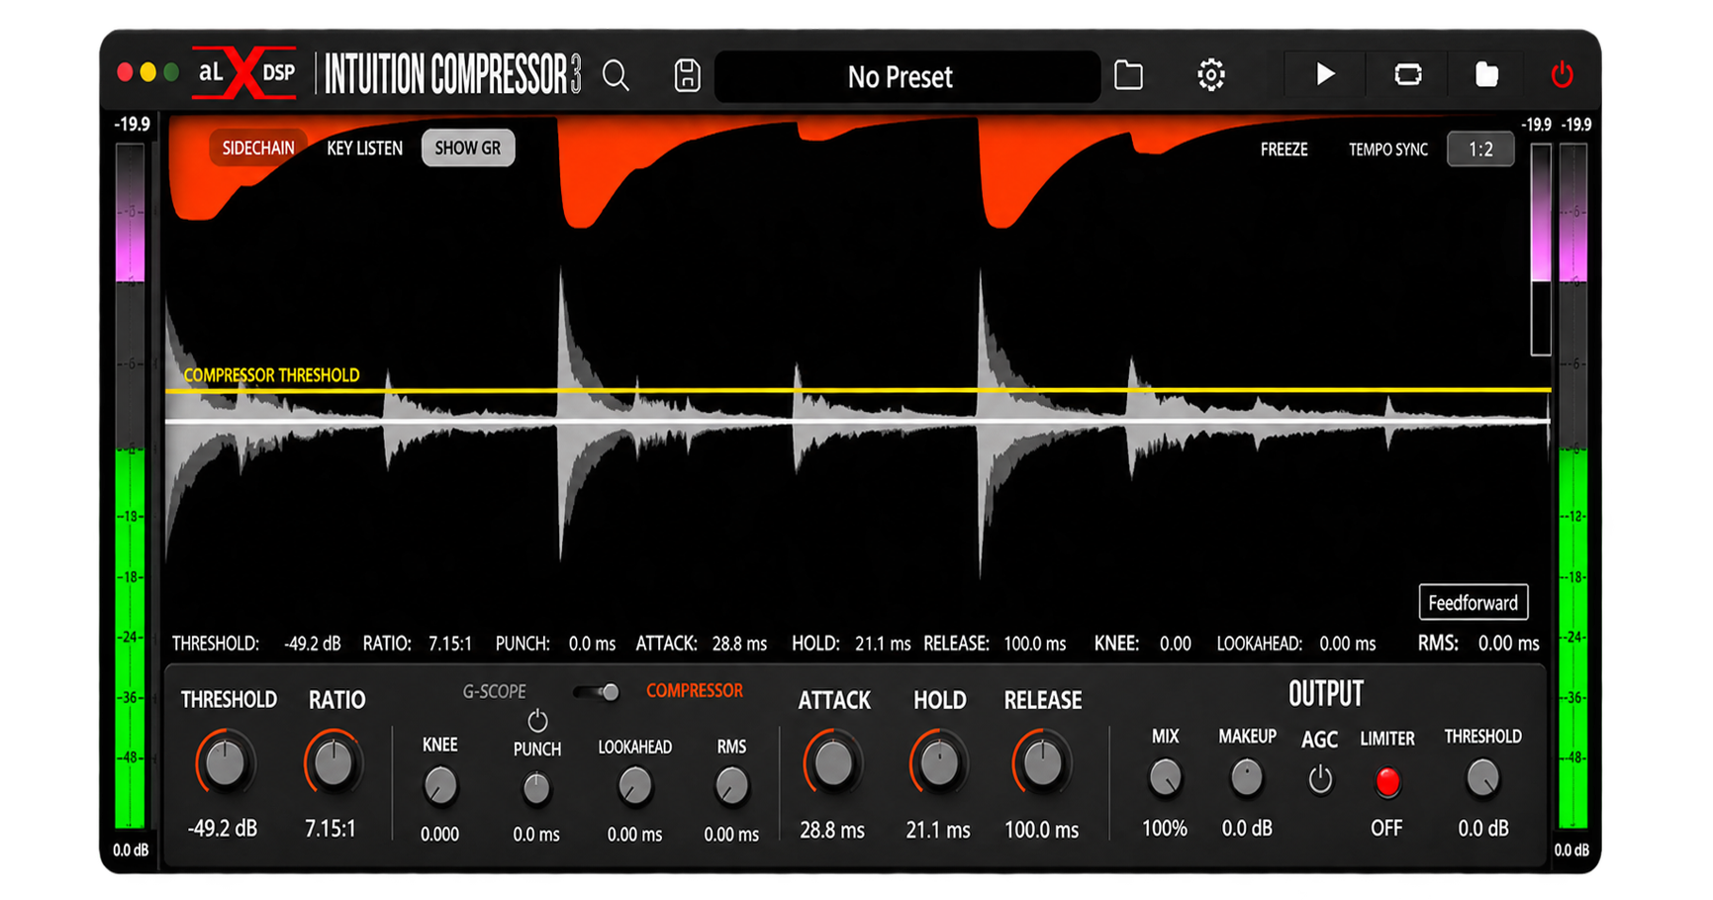The image size is (1713, 900).
Task: Toggle the AGC power icon
Action: point(1320,780)
